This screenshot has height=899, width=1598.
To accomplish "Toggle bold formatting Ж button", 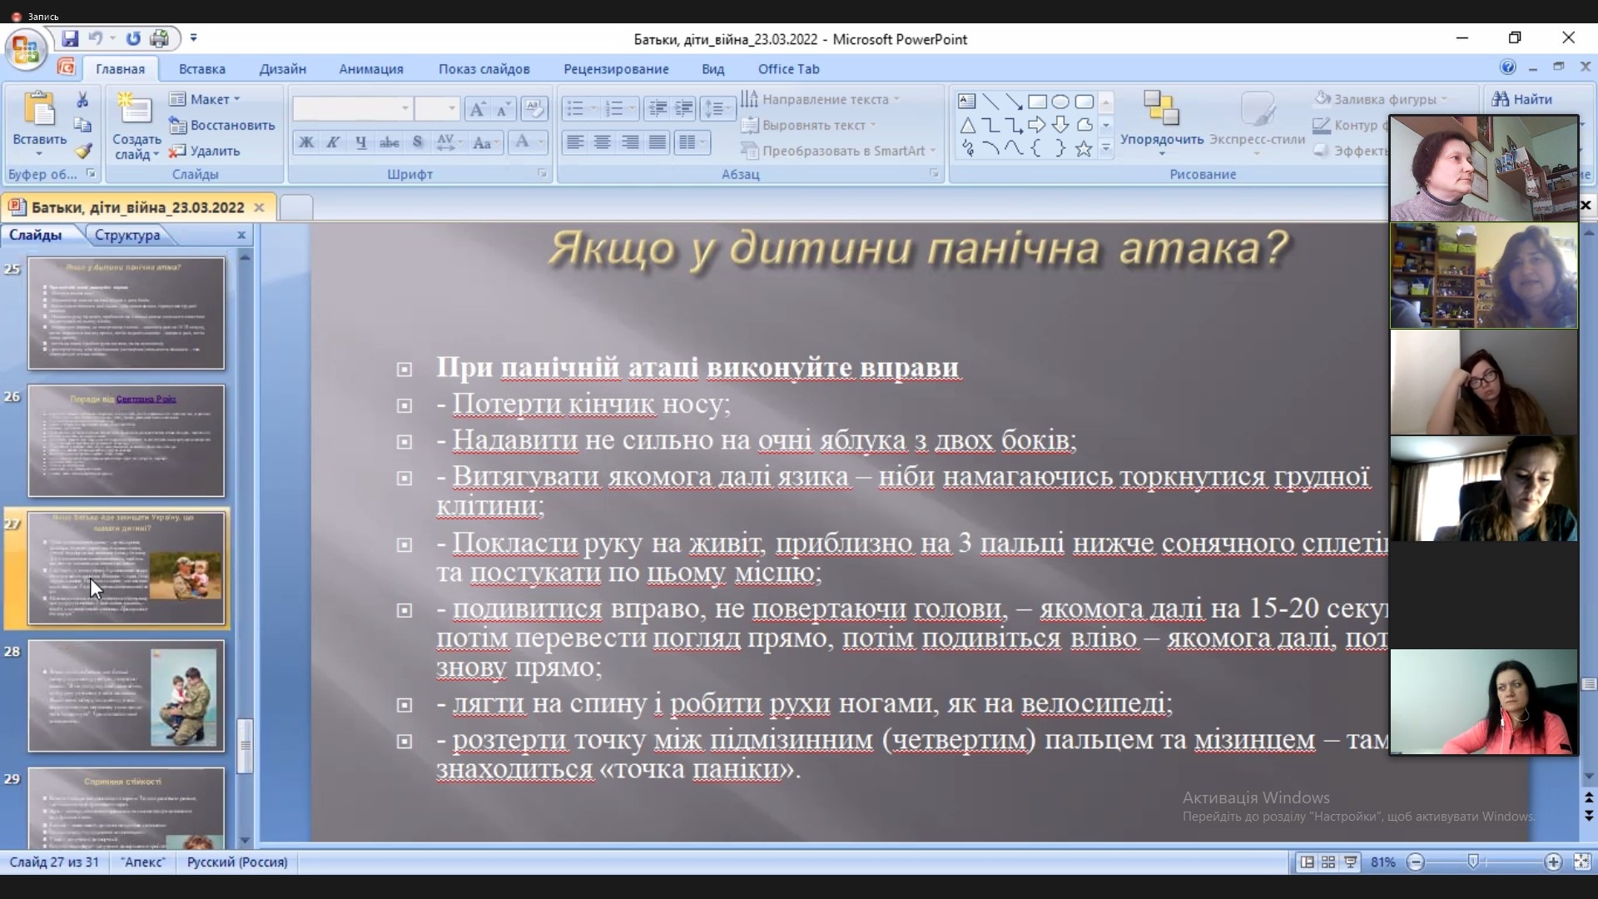I will (306, 142).
